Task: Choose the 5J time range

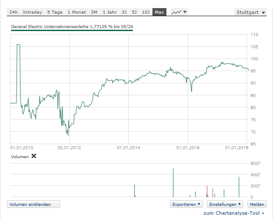Action: click(x=135, y=12)
